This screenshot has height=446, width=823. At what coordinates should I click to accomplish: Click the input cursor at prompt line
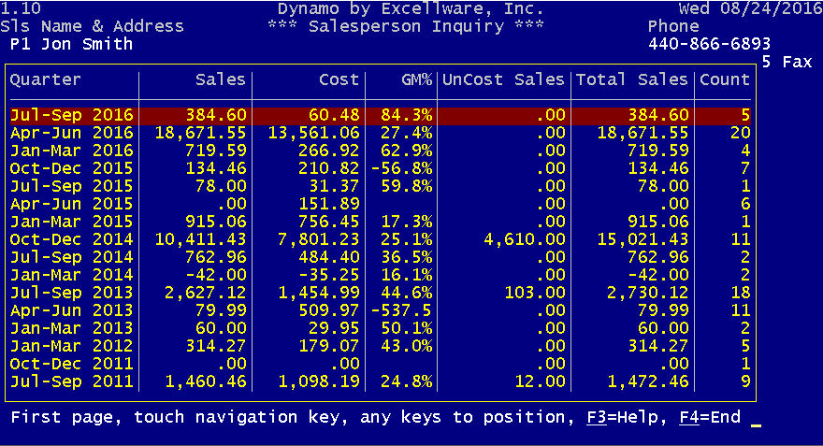(756, 425)
